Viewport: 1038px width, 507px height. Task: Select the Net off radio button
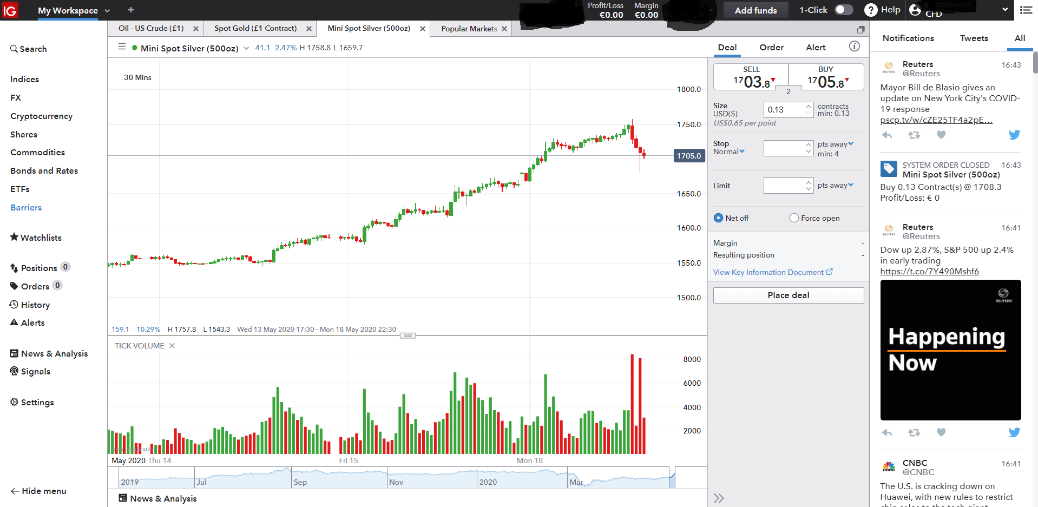tap(718, 218)
